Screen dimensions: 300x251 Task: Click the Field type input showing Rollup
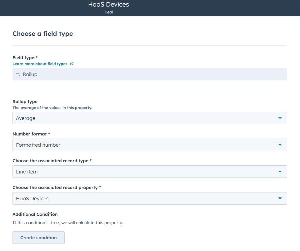pos(150,74)
